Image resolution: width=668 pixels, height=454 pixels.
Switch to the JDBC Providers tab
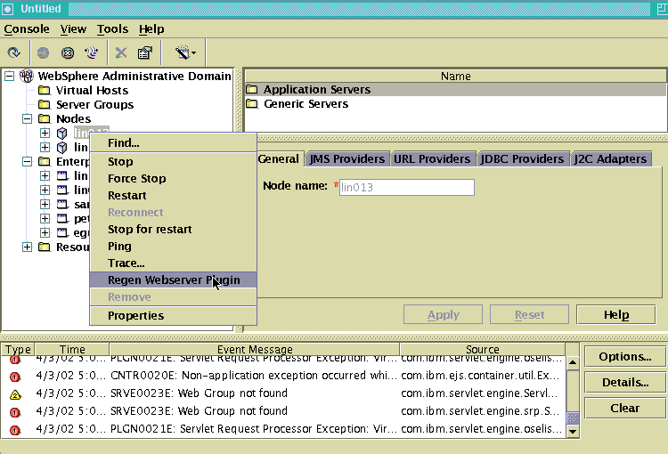(522, 158)
